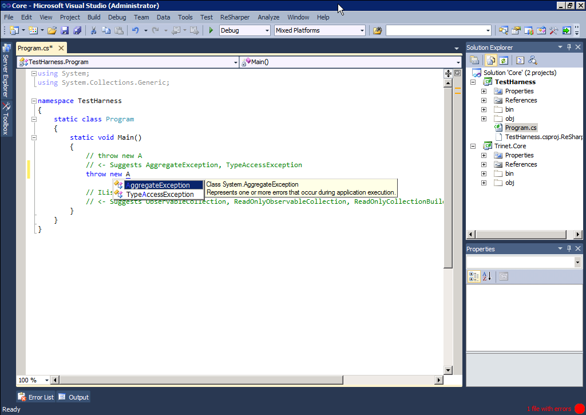Viewport: 586px width, 415px height.
Task: Collapse the TestHarness project node
Action: point(473,82)
